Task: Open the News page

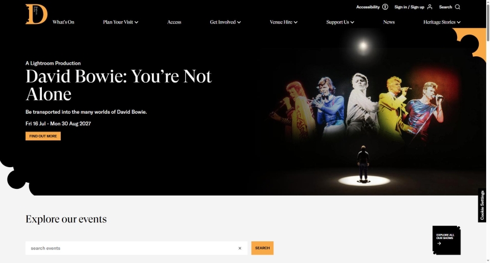Action: click(389, 22)
